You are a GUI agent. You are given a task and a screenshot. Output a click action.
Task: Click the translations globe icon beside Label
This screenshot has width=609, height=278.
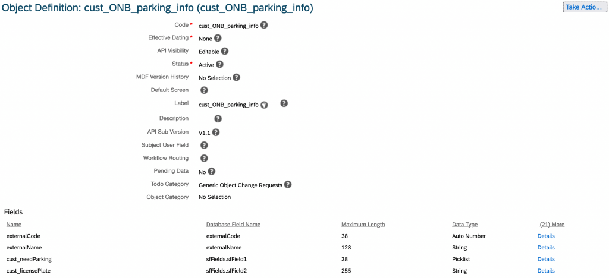tap(264, 105)
